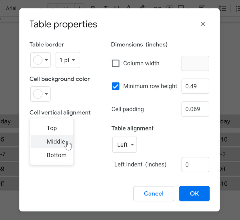
Task: Expand the Table alignment Left dropdown
Action: [124, 145]
